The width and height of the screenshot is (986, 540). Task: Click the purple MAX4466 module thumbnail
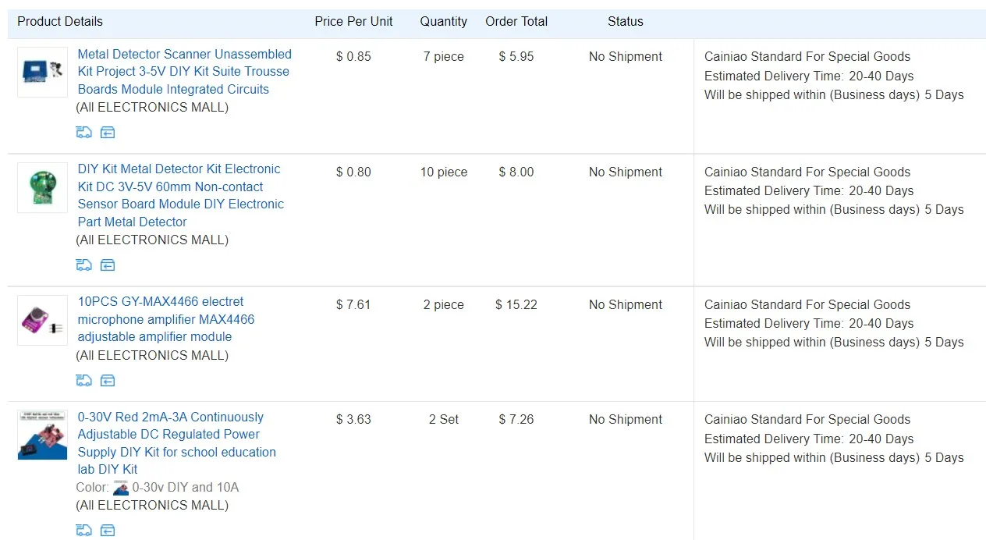42,320
